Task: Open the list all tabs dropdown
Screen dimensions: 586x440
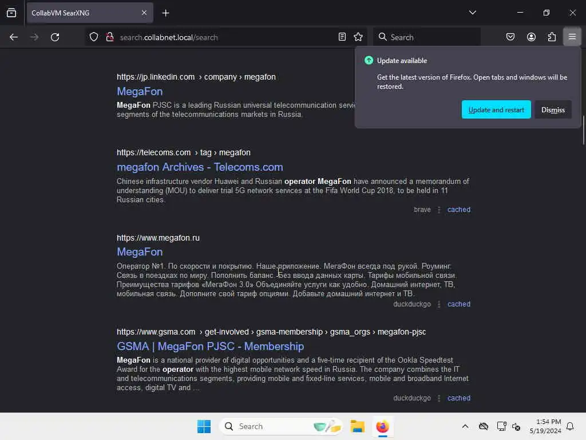Action: click(472, 13)
